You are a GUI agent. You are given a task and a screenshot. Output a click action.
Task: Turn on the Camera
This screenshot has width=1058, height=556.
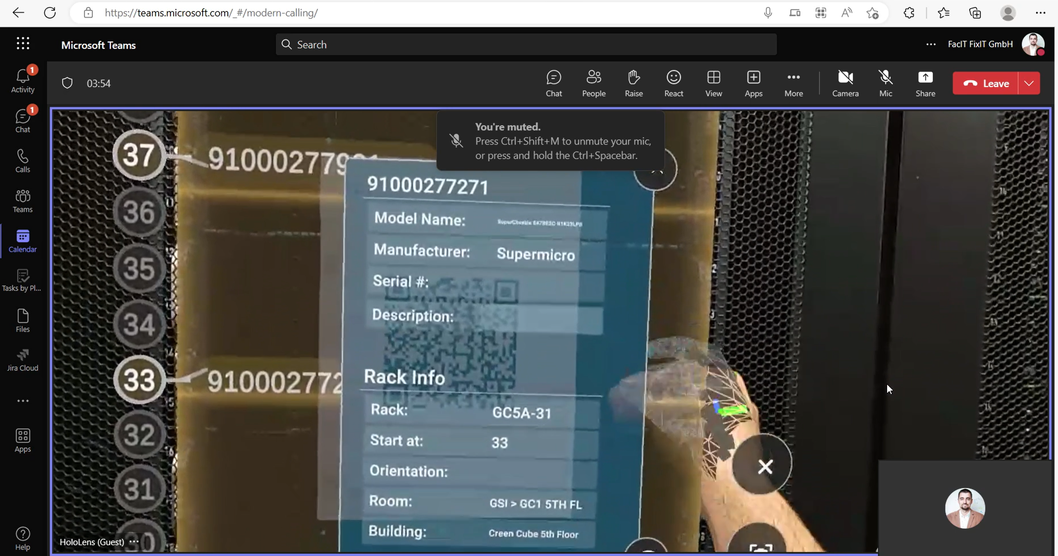[x=845, y=83]
